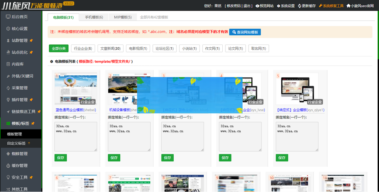The width and height of the screenshot is (379, 192).
Task: Select the 自定义标签 sidebar entry
Action: point(16,143)
